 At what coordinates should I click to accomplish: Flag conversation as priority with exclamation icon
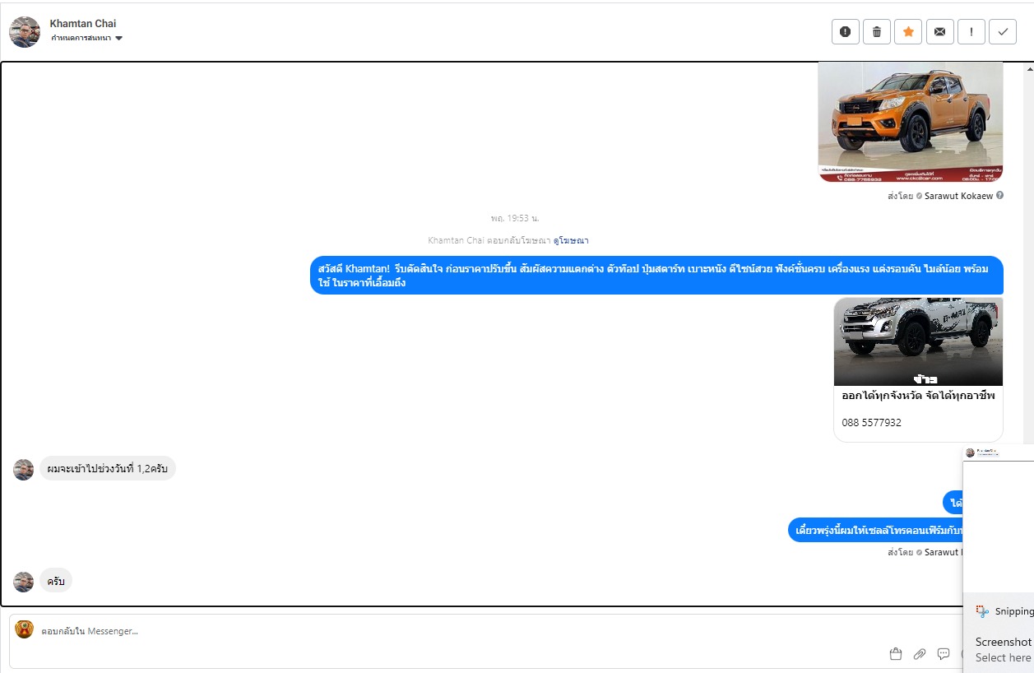[971, 32]
